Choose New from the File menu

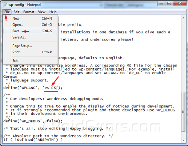tap(30, 18)
